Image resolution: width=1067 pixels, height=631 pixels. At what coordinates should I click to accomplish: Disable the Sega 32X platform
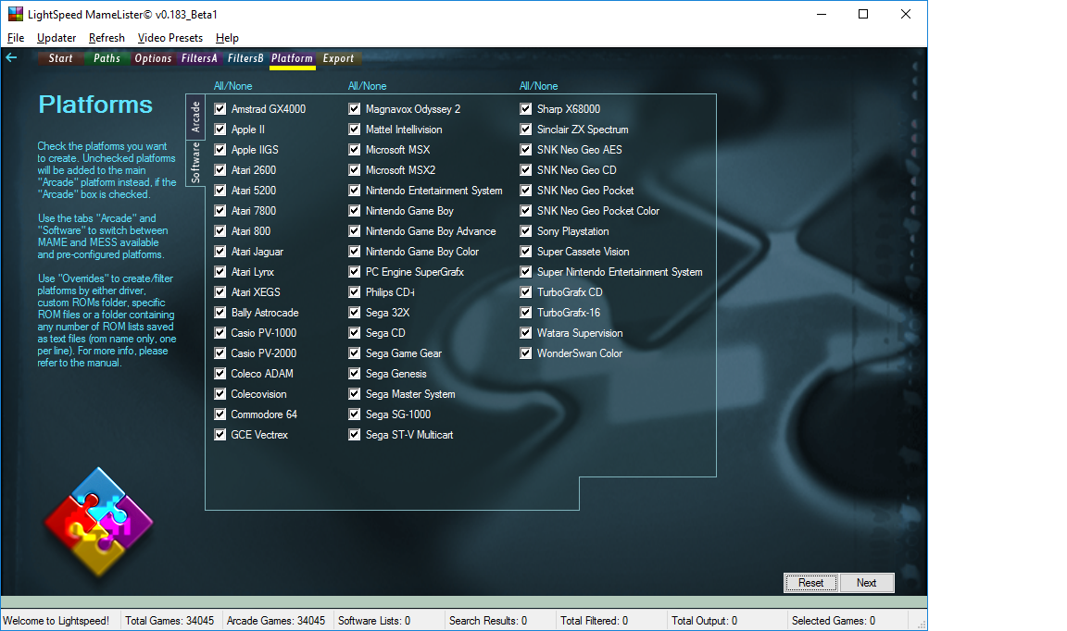pyautogui.click(x=355, y=313)
